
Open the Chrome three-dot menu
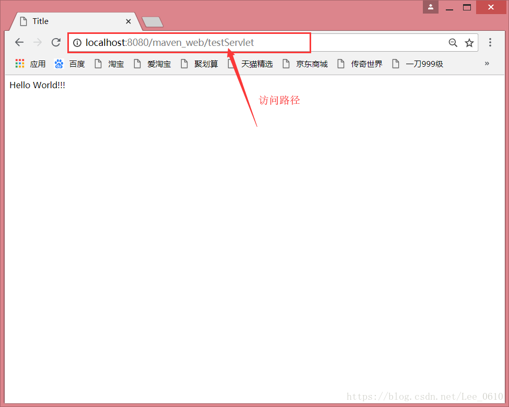(490, 42)
